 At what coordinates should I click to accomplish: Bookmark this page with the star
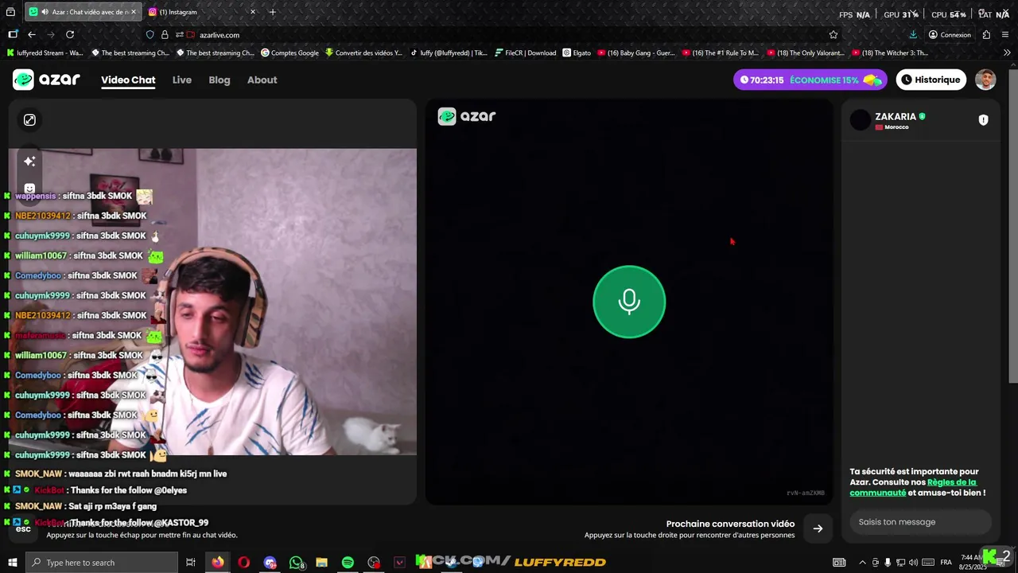(833, 35)
